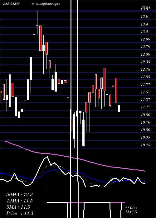Click the 5MA : 11.5 readout
156x218 pixels.
tap(18, 207)
